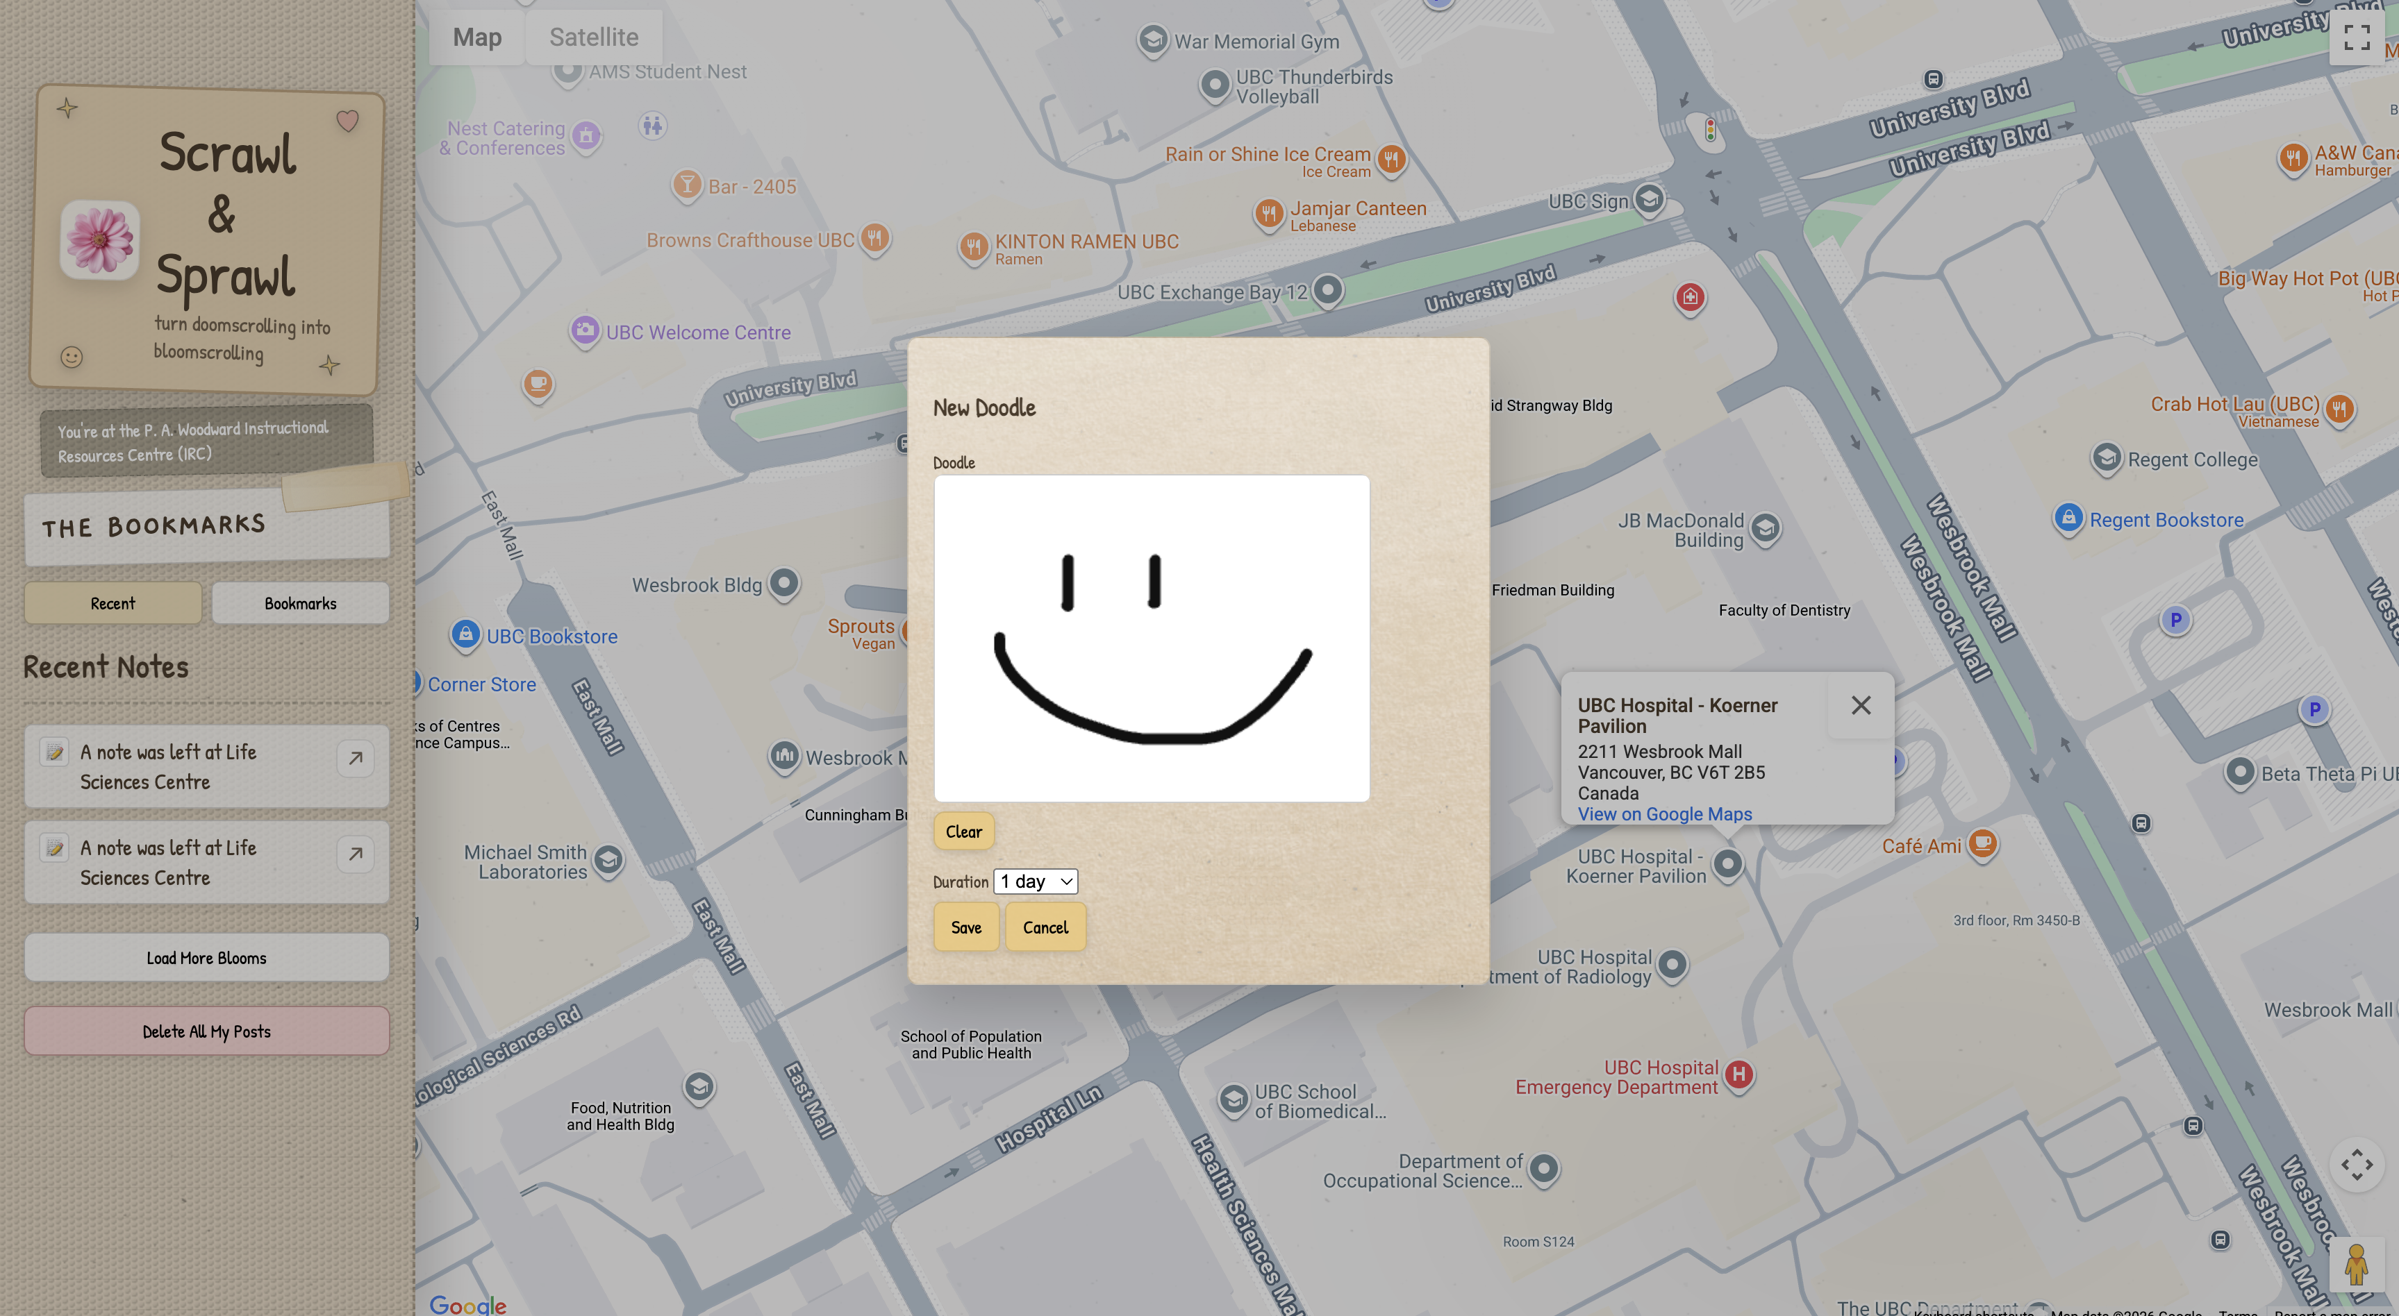The height and width of the screenshot is (1316, 2399).
Task: Click the fullscreen map toggle icon
Action: coord(2356,37)
